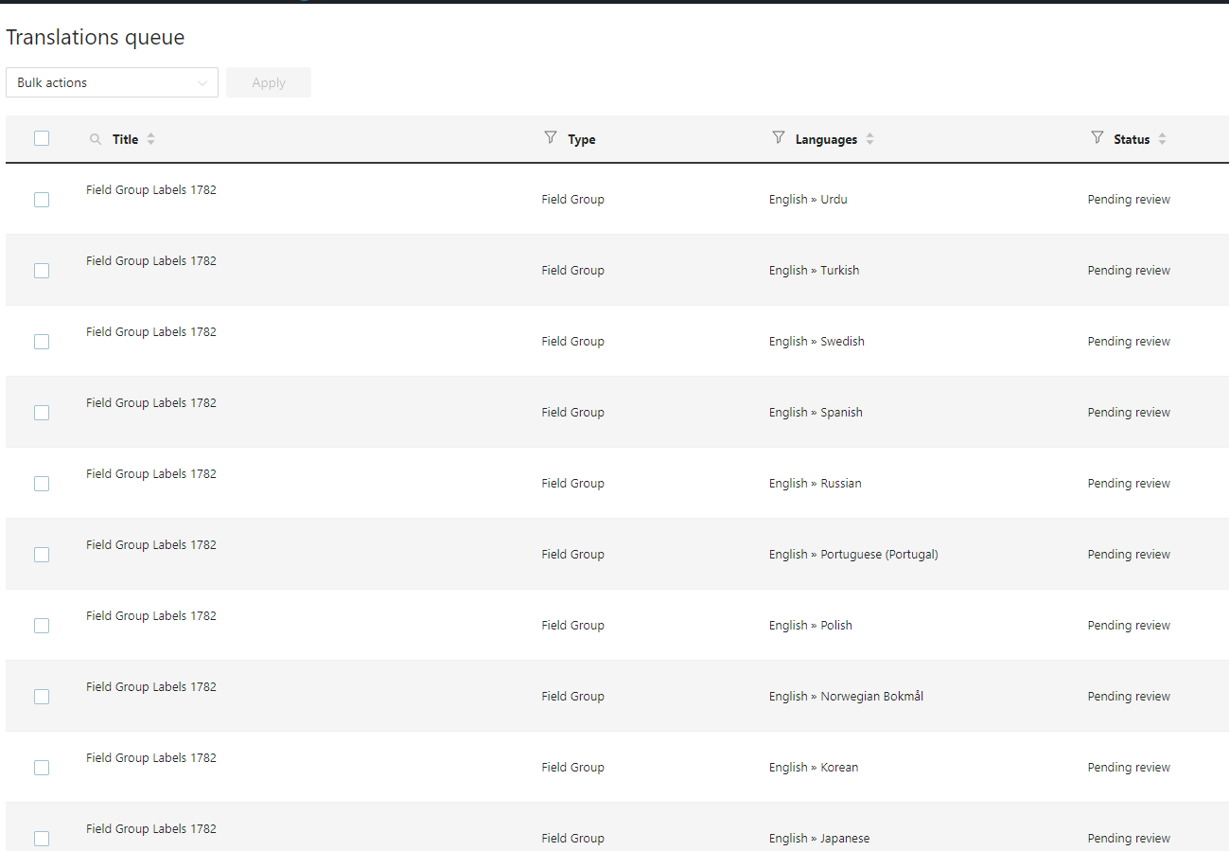Check the English » Korean row checkbox
Screen dimensions: 1229x851
(42, 768)
